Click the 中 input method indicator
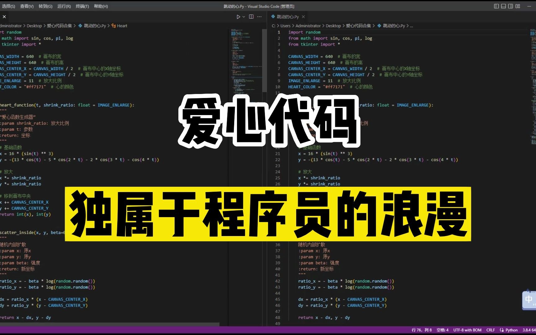This screenshot has height=335, width=536. click(x=528, y=299)
